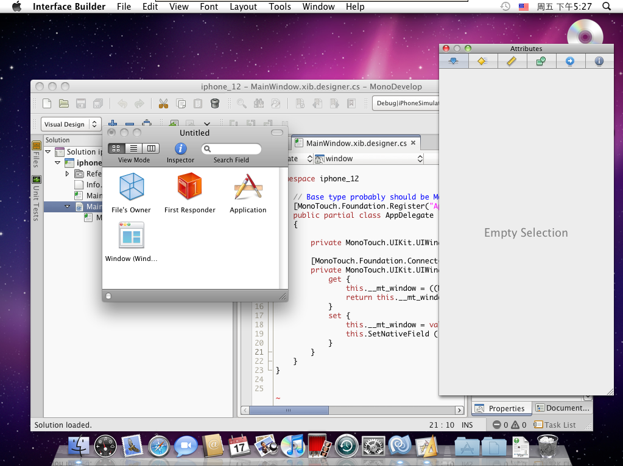Open the window member selector dropdown

pyautogui.click(x=368, y=159)
